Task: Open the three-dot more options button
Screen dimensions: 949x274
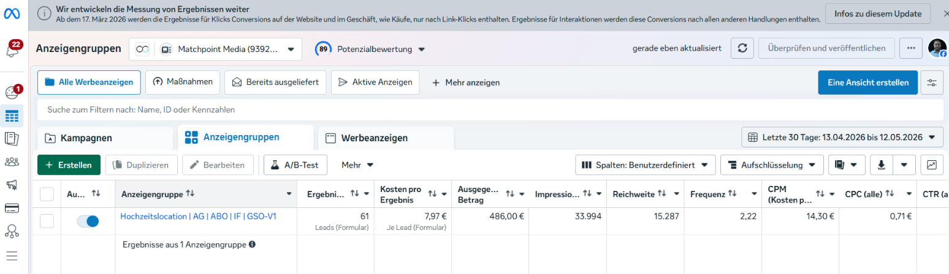Action: tap(911, 48)
